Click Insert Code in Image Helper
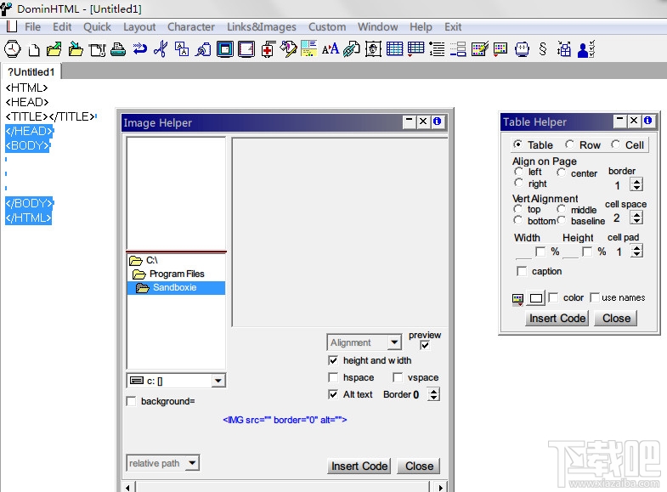Image resolution: width=667 pixels, height=492 pixels. pos(359,466)
